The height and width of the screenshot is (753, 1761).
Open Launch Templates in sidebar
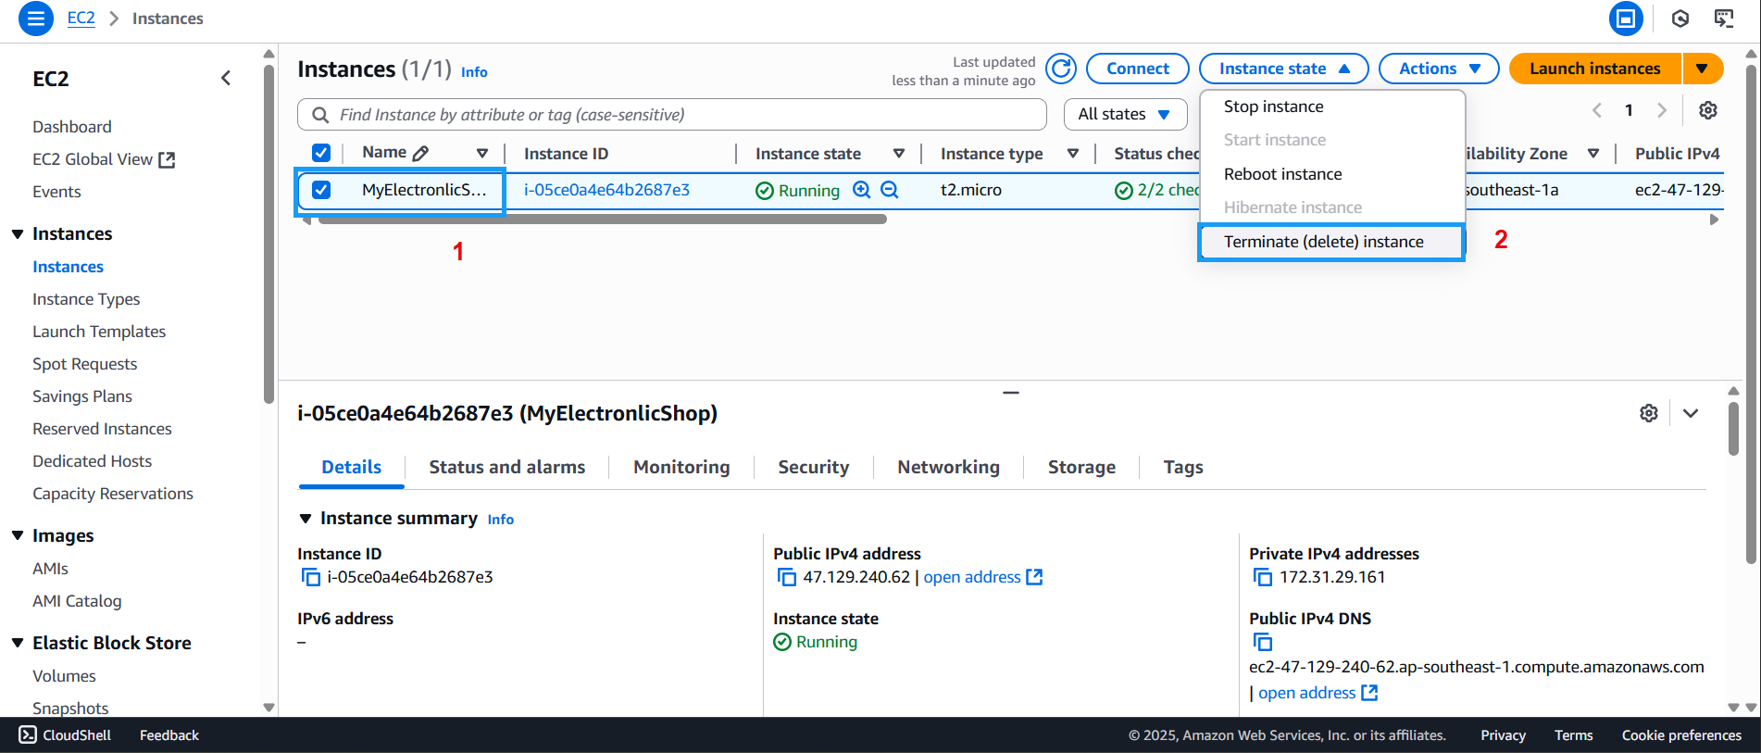coord(99,332)
